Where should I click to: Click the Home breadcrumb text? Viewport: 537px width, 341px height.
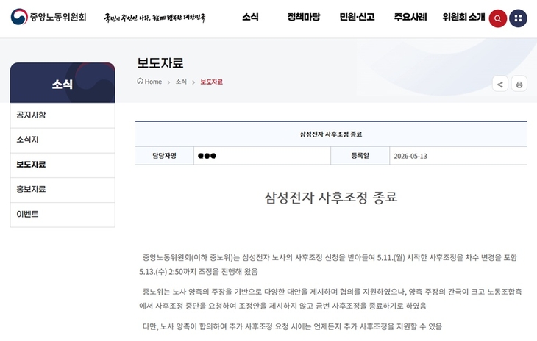pos(153,82)
